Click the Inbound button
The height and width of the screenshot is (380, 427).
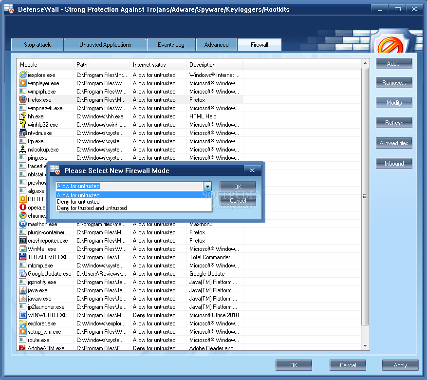(x=394, y=163)
